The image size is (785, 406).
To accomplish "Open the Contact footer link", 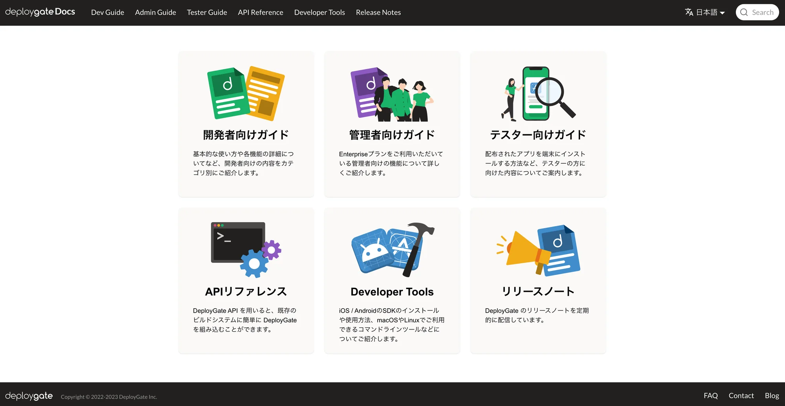I will [741, 396].
